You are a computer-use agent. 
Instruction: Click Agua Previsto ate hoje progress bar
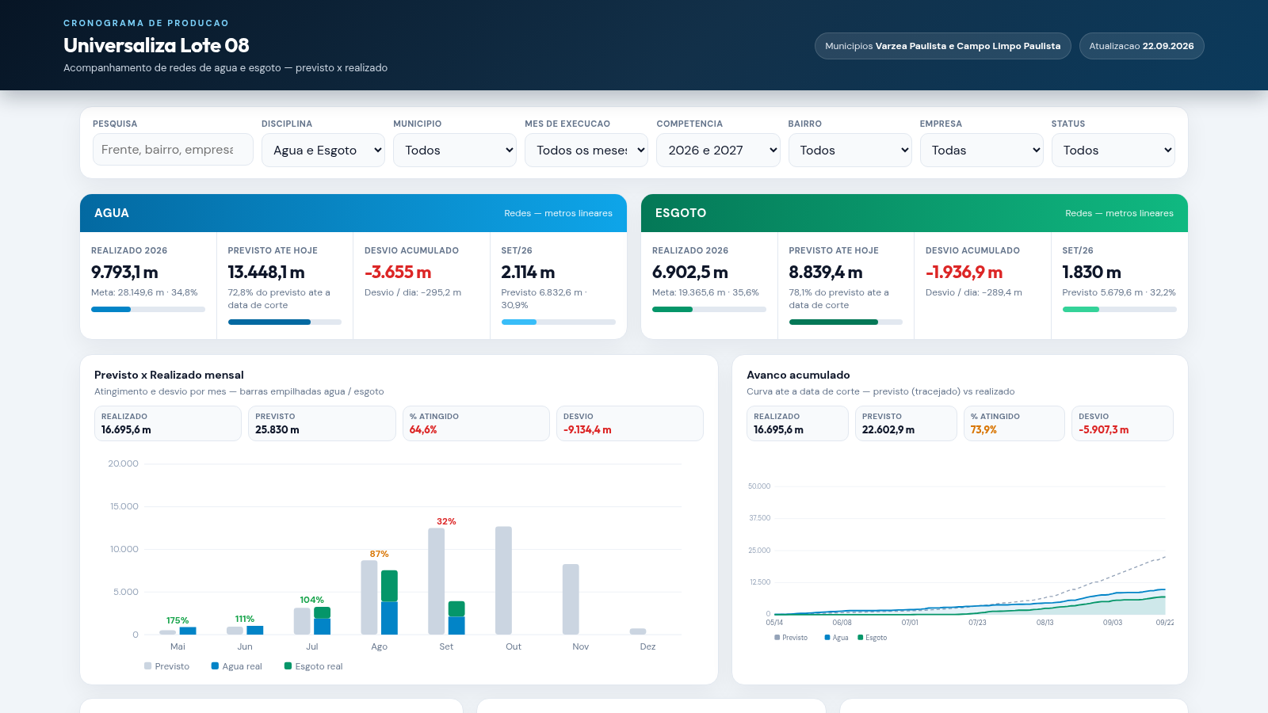pyautogui.click(x=285, y=322)
